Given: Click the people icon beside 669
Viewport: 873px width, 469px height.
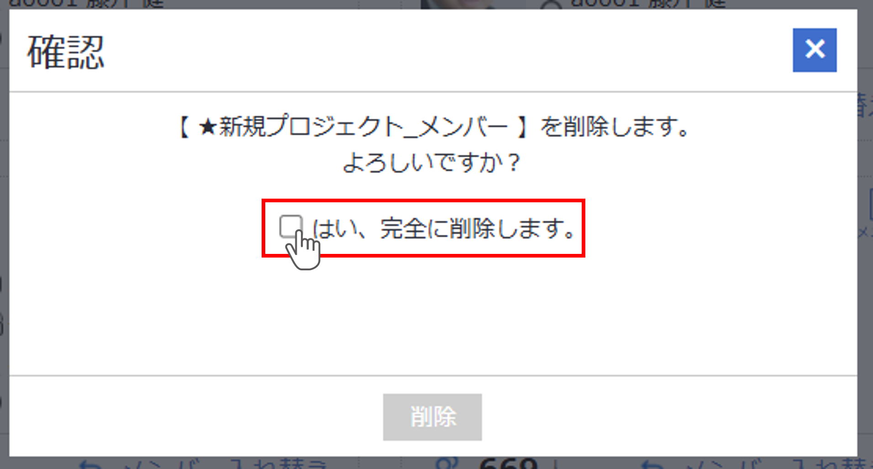Looking at the screenshot, I should pos(447,463).
